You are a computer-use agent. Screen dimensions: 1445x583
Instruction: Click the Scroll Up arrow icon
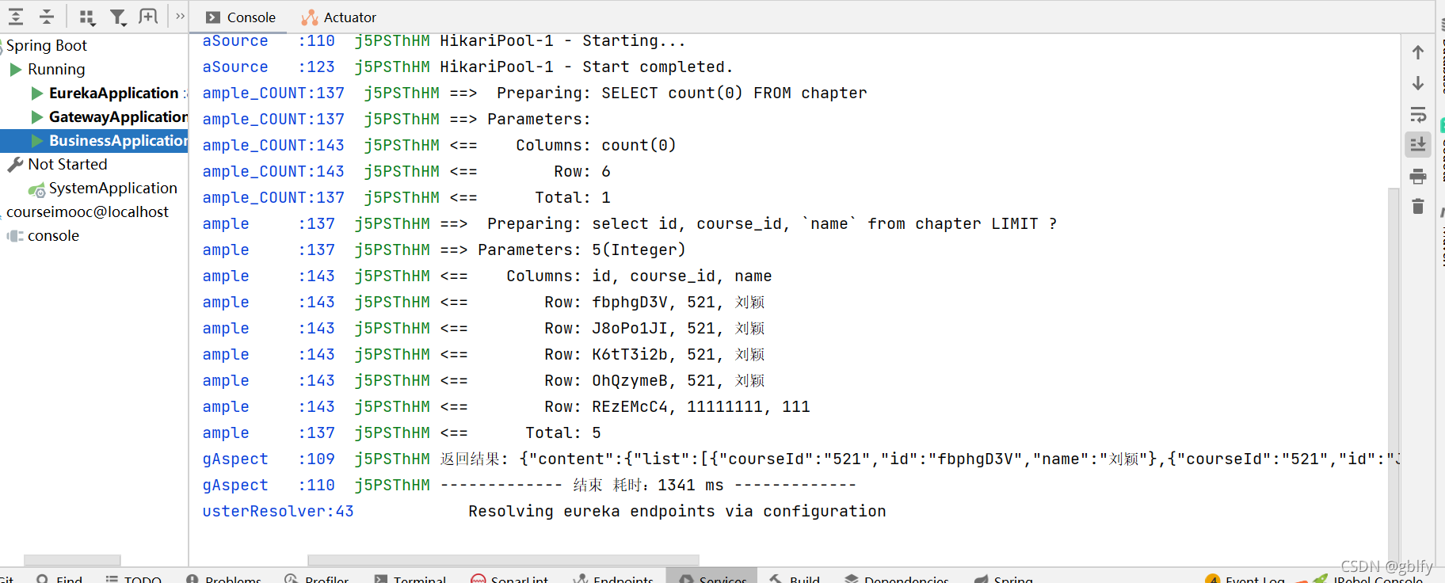(1418, 52)
